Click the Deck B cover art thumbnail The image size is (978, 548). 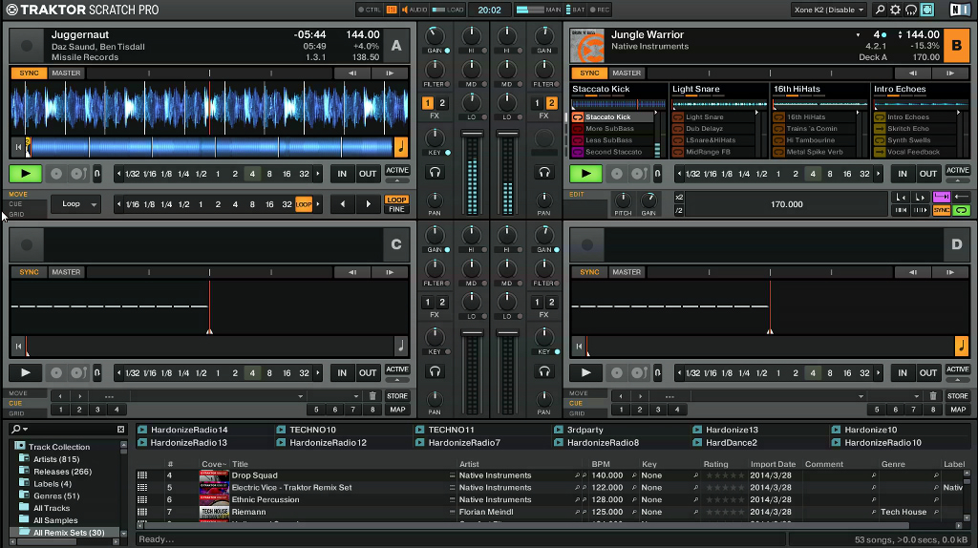coord(587,46)
